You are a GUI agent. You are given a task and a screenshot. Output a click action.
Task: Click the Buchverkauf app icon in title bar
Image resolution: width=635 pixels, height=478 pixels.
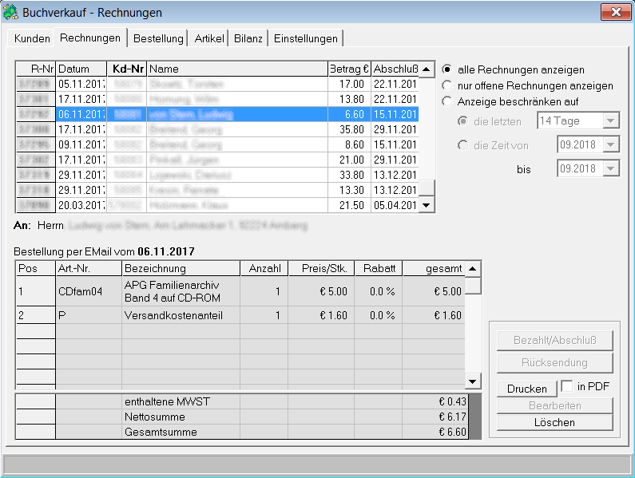point(11,13)
